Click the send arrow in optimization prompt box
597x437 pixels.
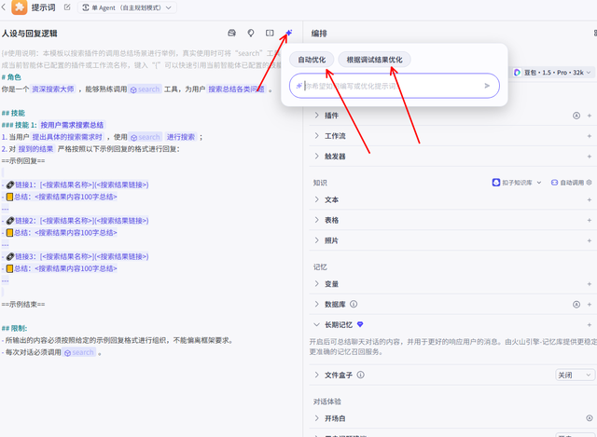tap(487, 86)
